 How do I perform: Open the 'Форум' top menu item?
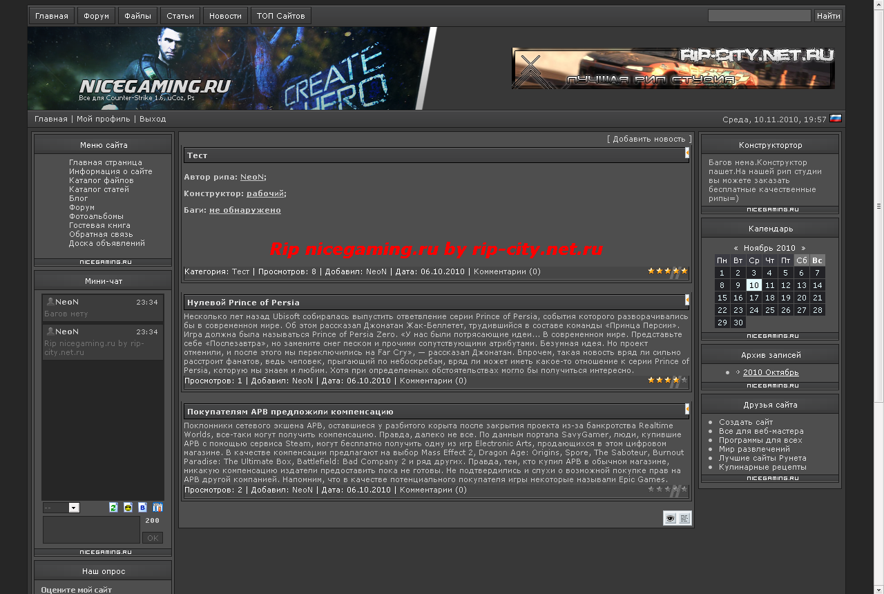point(97,16)
